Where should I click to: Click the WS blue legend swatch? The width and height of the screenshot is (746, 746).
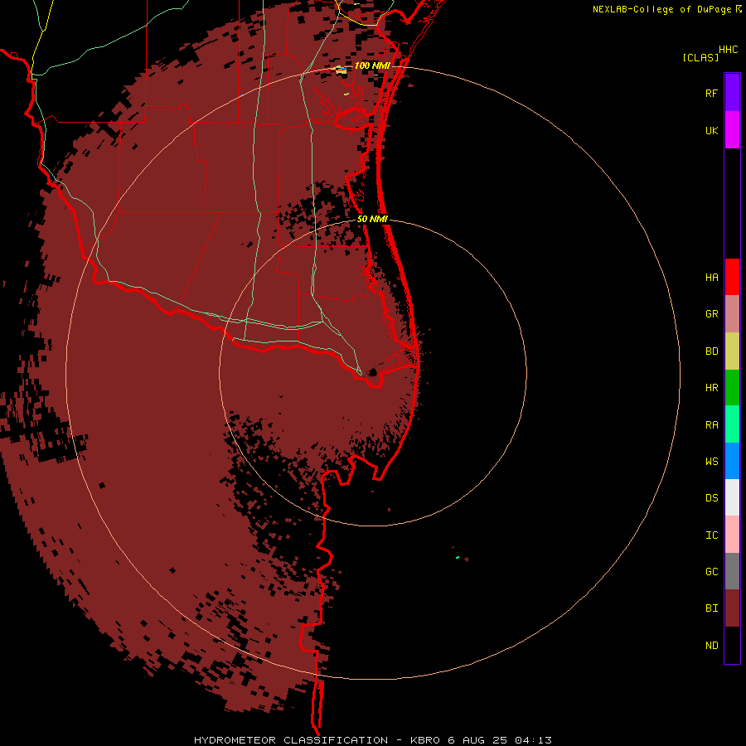(732, 461)
